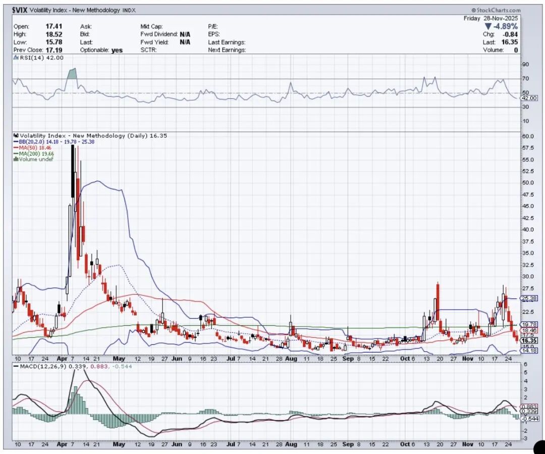This screenshot has width=545, height=454.
Task: Click the 42.00 RSI value tag
Action: [x=529, y=98]
